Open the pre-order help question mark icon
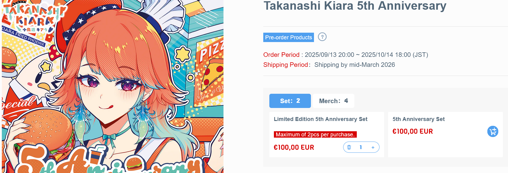 pyautogui.click(x=322, y=37)
